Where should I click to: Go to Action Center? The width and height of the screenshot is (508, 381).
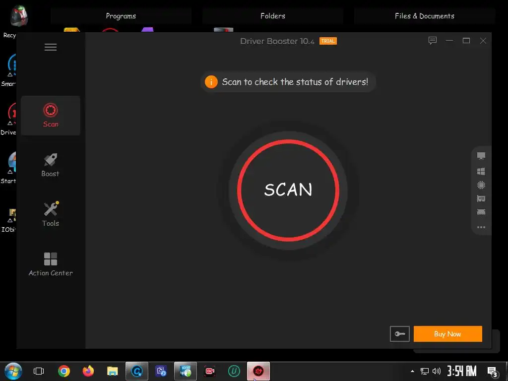(x=51, y=264)
